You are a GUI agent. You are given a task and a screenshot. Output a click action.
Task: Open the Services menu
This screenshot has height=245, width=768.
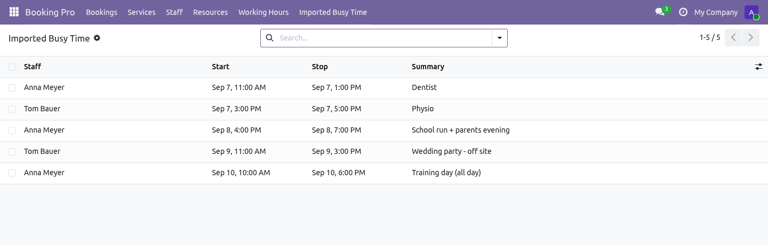(141, 12)
